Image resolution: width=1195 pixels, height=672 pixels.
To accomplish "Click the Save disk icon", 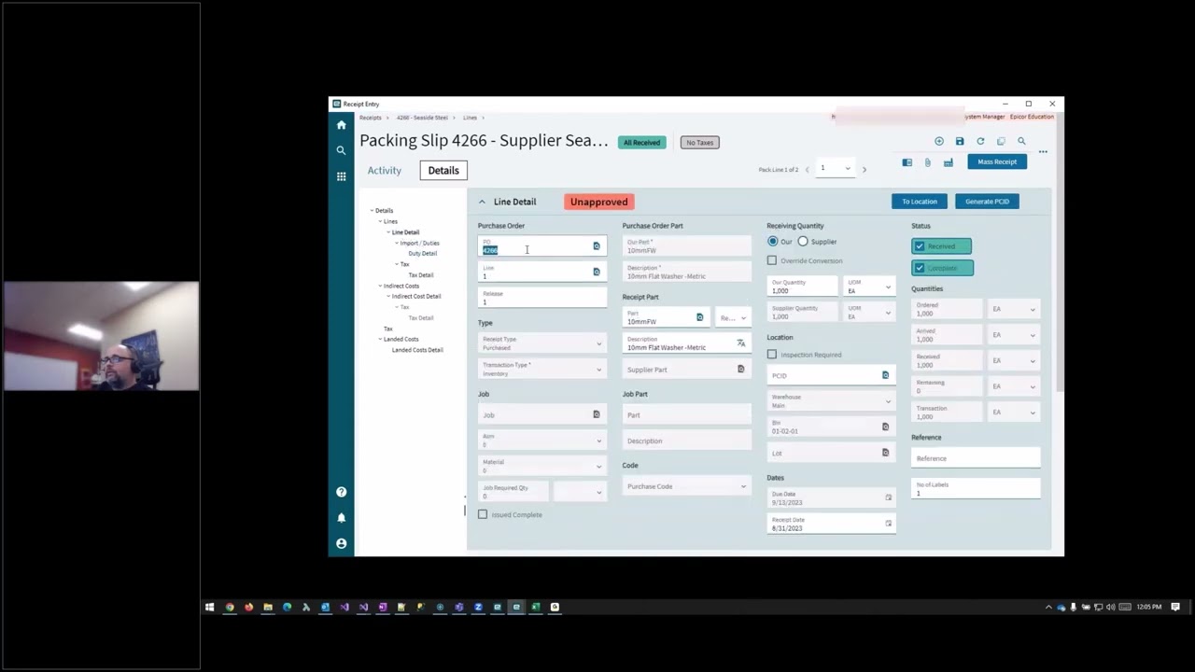I will click(960, 142).
